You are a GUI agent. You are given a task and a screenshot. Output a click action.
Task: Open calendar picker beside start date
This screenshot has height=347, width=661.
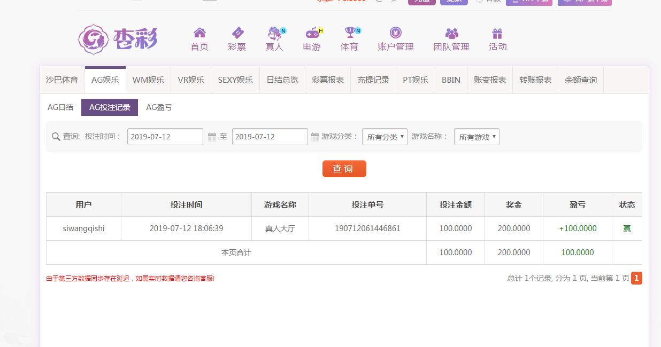click(x=212, y=137)
